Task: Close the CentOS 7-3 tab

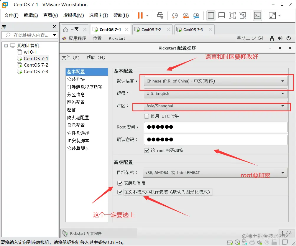Action: [210, 29]
